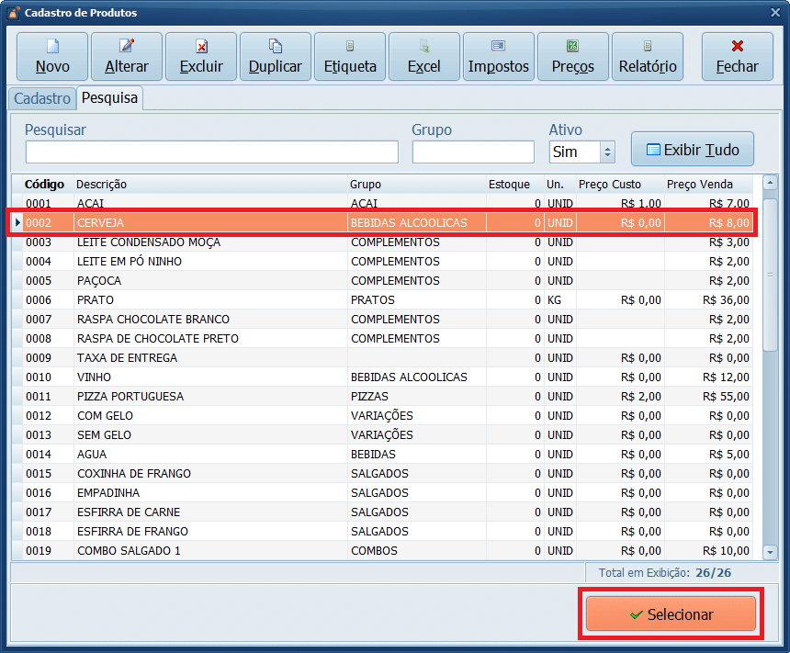Open the Etiqueta label tool
This screenshot has height=653, width=790.
[x=350, y=57]
